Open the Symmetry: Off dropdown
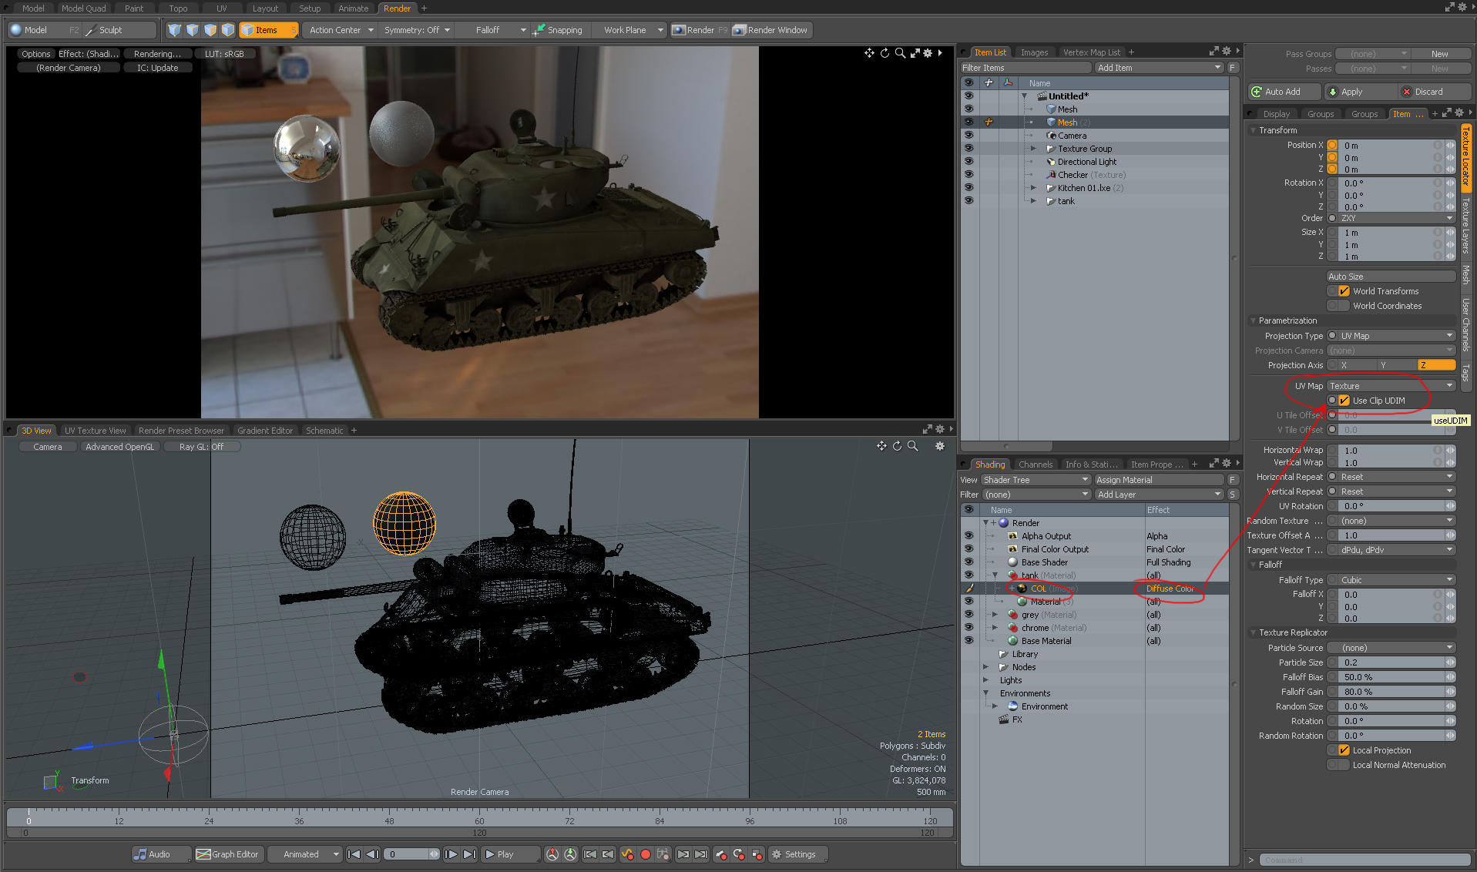Screen dimensions: 1477x872 pos(416,30)
